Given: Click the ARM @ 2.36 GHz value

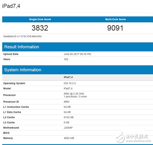Looking at the screenshot, I should click(74, 94).
